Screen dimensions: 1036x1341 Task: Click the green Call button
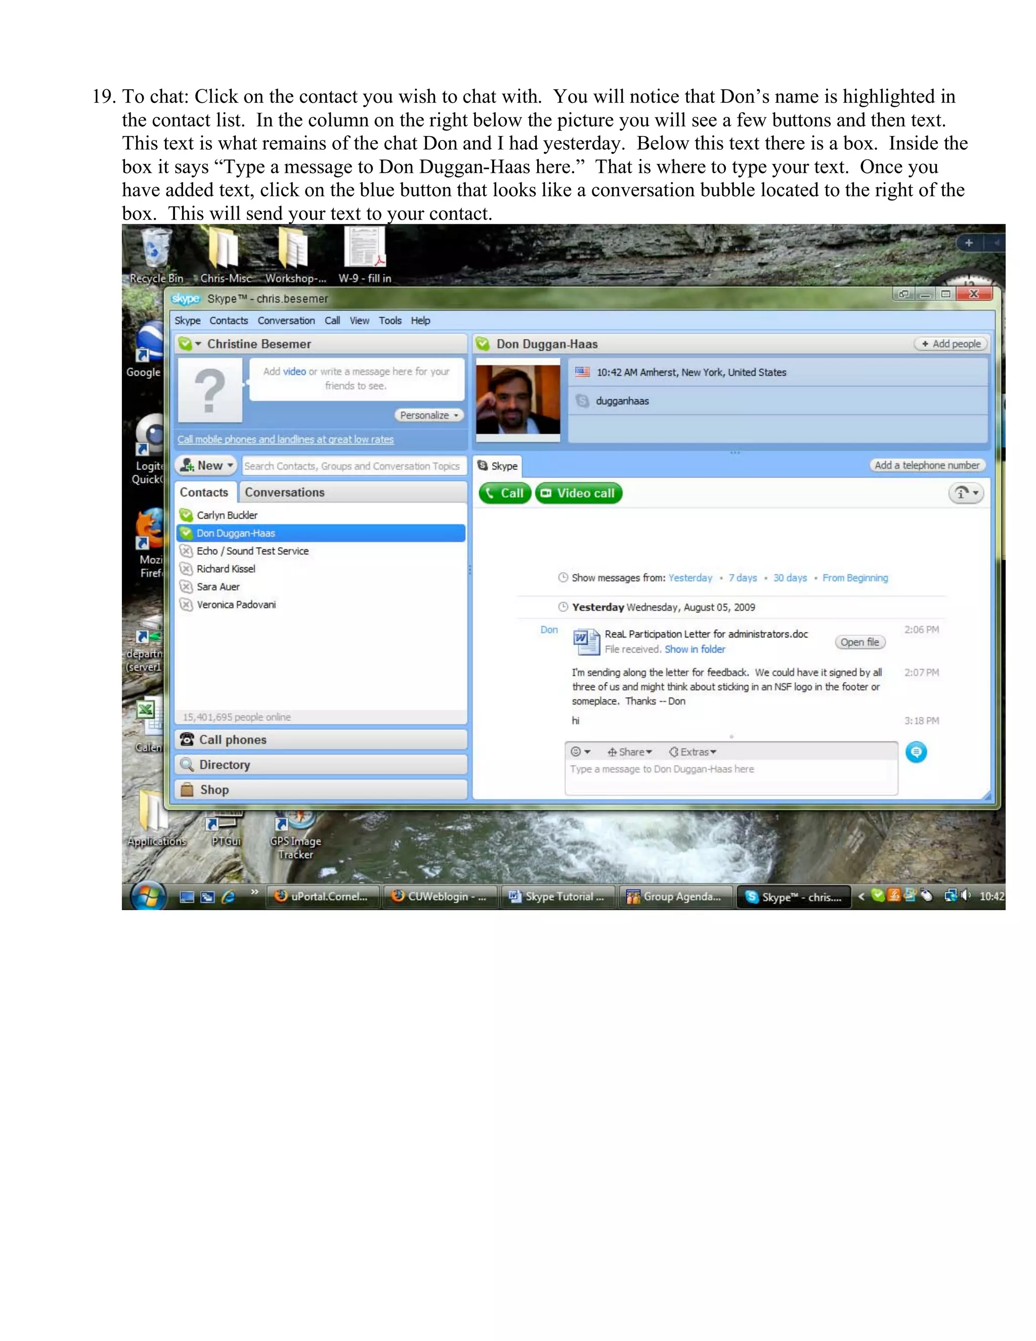point(504,493)
